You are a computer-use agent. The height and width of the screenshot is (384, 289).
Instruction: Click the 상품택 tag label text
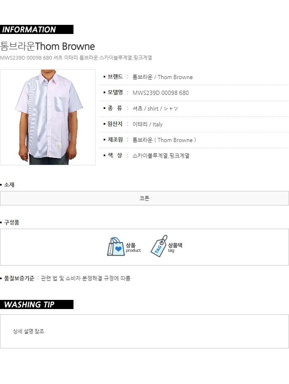point(175,247)
